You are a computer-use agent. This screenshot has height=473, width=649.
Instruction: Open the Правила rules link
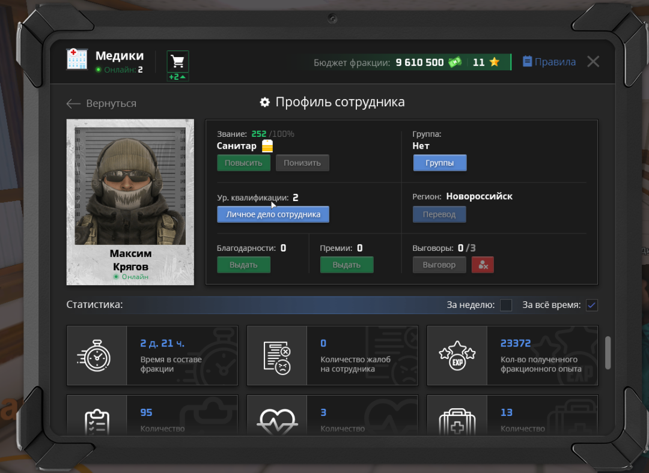coord(549,62)
